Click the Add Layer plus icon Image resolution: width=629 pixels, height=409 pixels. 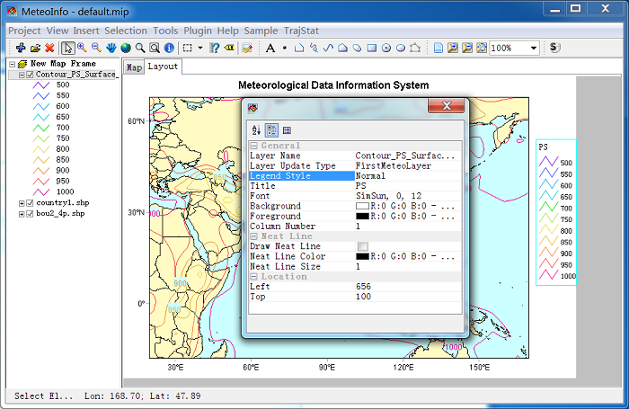click(x=20, y=48)
